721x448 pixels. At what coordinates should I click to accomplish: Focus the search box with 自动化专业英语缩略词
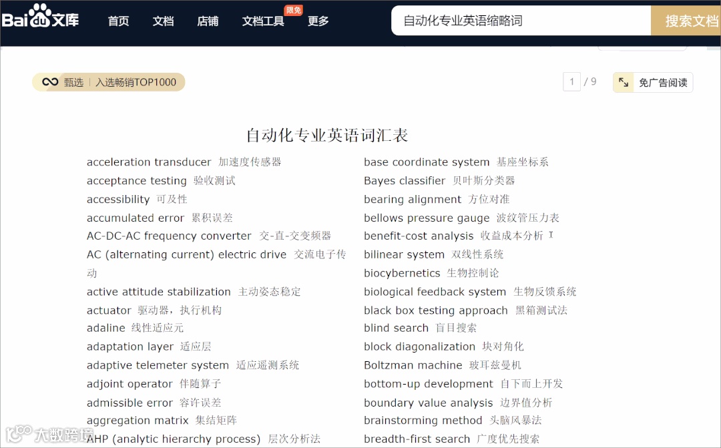point(521,21)
